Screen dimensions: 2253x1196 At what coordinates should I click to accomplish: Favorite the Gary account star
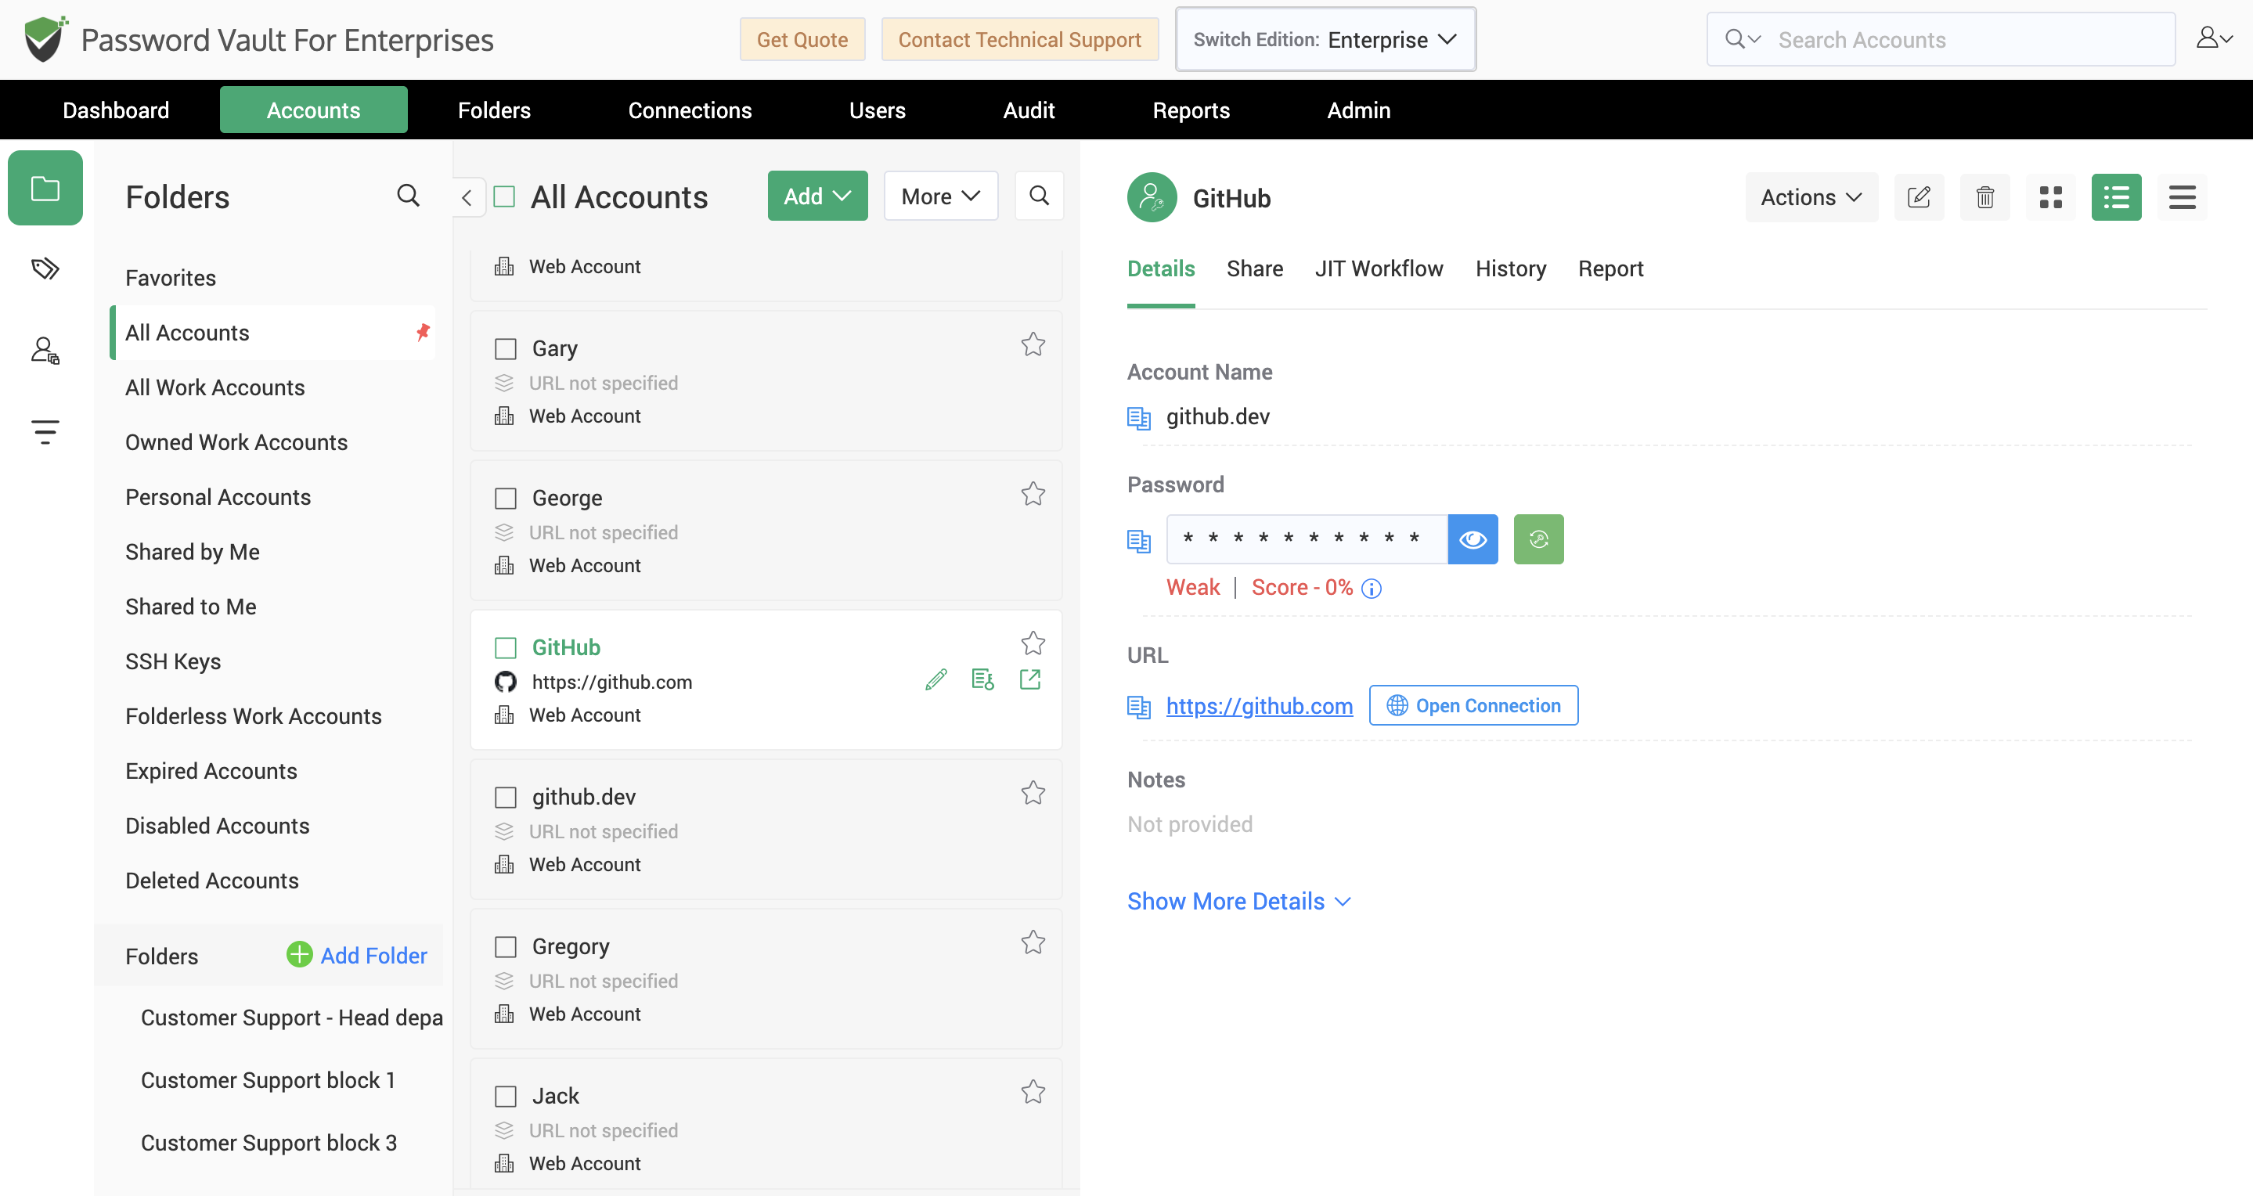click(x=1033, y=344)
